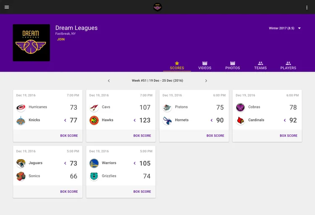Screen dimensions: 315x215
Task: Click the season dropdown arrow
Action: pyautogui.click(x=299, y=28)
